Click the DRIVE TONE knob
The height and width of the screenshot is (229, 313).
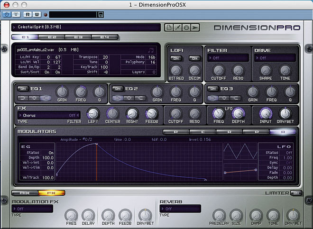[x=285, y=70]
